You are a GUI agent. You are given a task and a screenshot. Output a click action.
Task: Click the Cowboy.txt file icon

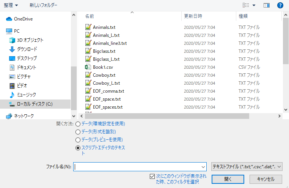point(88,75)
